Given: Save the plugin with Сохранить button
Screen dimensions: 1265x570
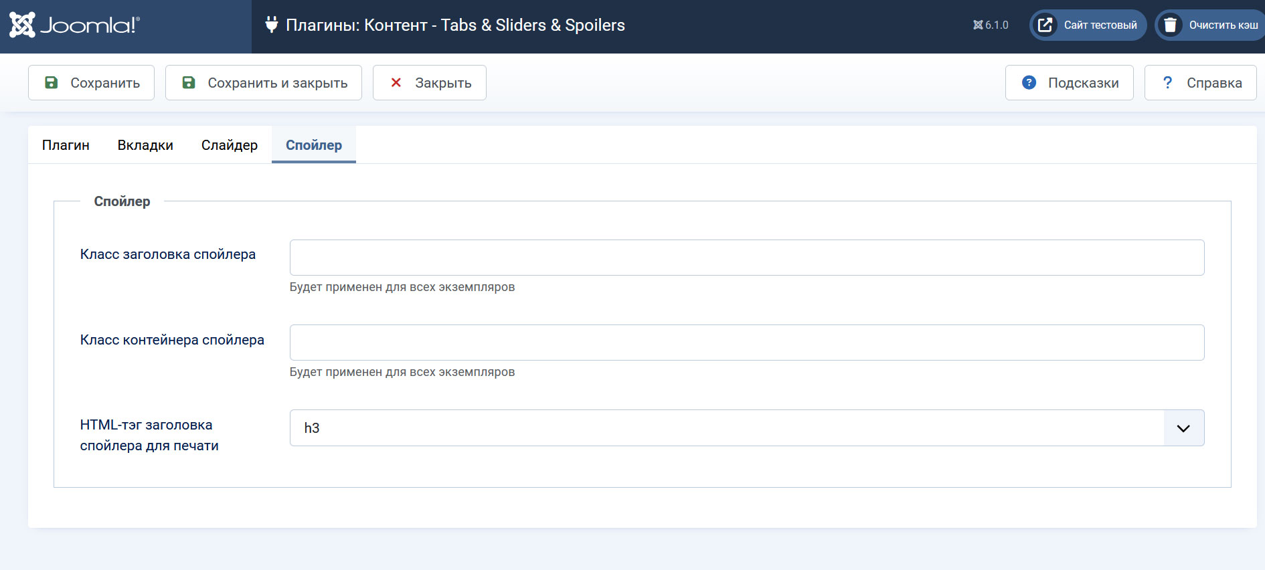Looking at the screenshot, I should (91, 82).
